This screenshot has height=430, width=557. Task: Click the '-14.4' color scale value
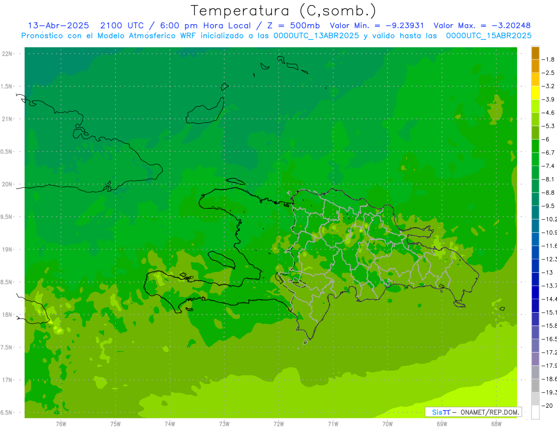[550, 299]
